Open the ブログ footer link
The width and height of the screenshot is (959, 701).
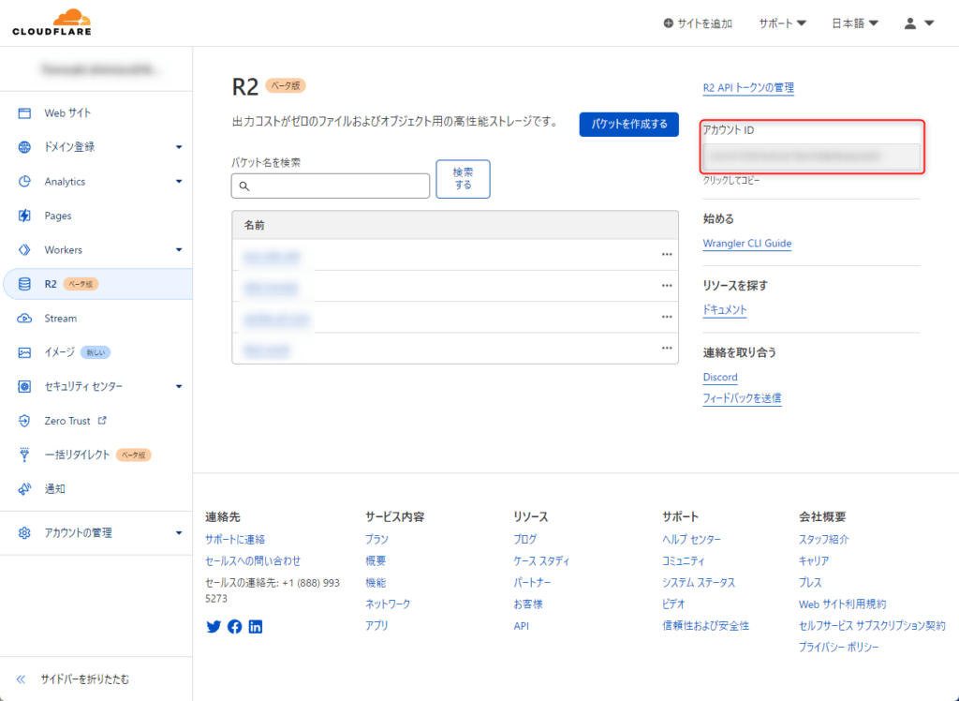[x=525, y=540]
